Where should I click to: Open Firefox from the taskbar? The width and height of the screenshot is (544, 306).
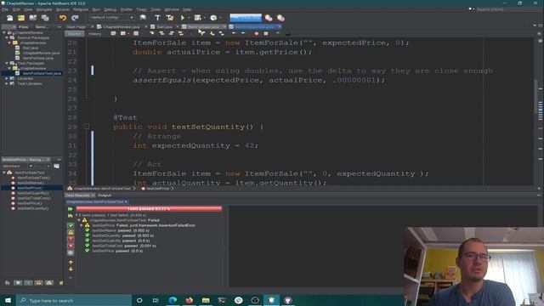(x=189, y=300)
